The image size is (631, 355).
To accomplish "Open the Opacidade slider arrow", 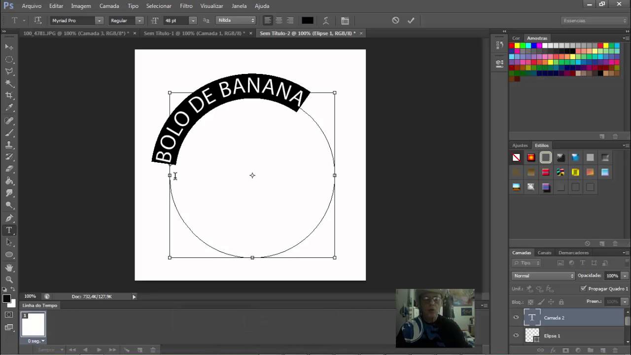I will tap(625, 276).
